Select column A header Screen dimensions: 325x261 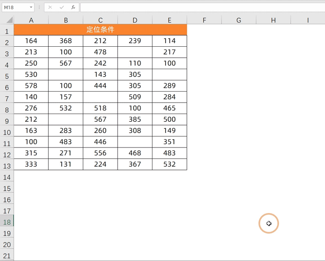tap(31, 20)
